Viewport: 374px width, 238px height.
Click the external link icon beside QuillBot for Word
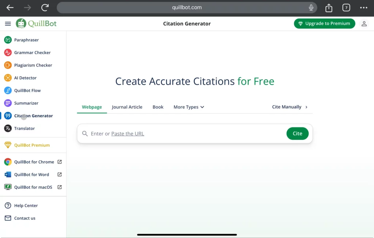[x=60, y=175]
